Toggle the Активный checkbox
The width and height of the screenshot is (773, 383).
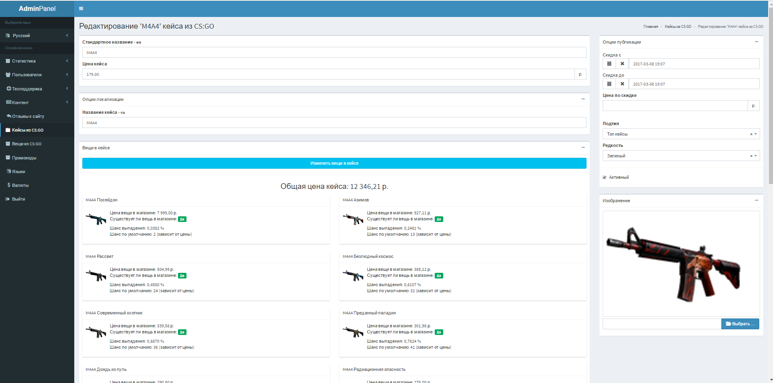604,178
